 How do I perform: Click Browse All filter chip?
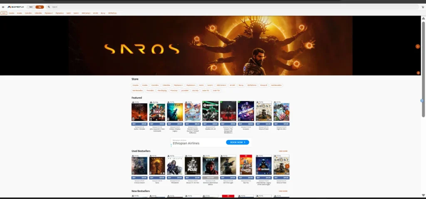pyautogui.click(x=263, y=85)
